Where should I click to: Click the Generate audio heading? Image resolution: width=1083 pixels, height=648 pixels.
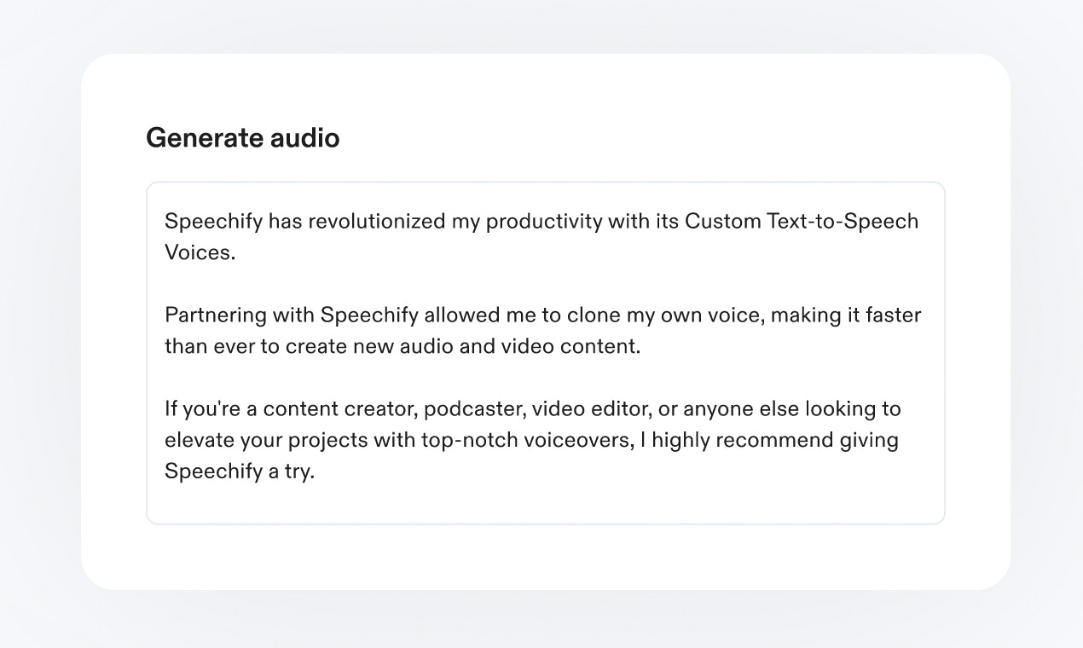coord(242,138)
